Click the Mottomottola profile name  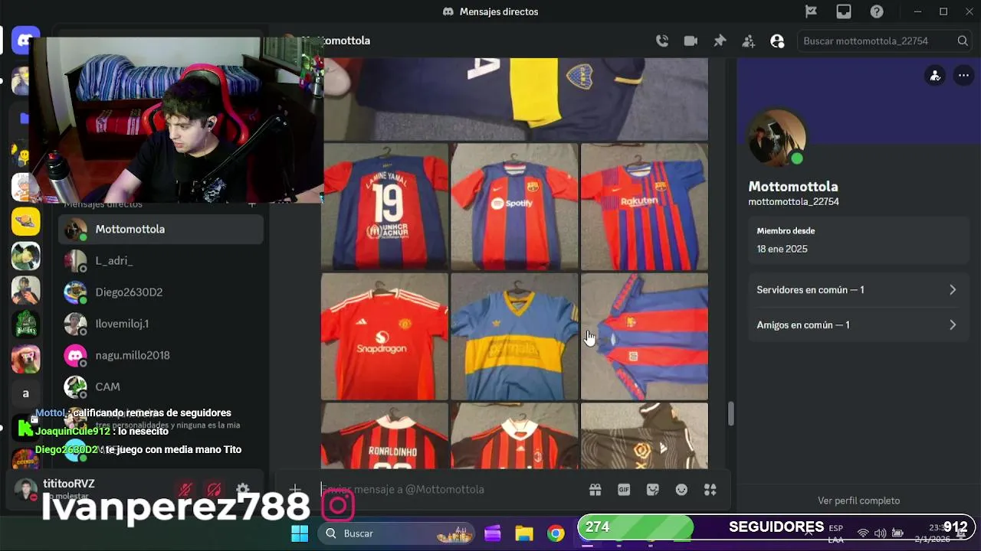[x=793, y=187]
